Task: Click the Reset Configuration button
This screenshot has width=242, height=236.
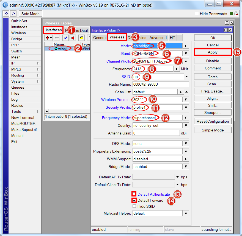Action: [213, 121]
